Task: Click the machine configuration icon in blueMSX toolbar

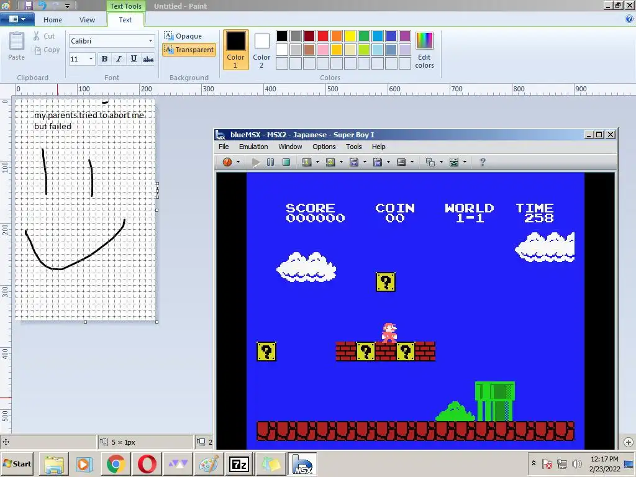Action: 454,162
